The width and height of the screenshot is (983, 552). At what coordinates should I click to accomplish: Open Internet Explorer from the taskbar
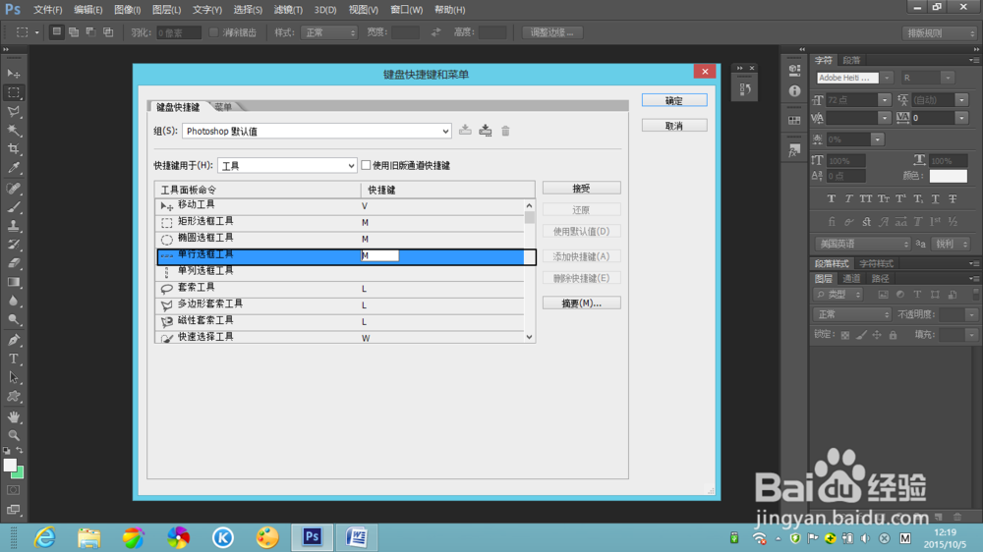44,537
